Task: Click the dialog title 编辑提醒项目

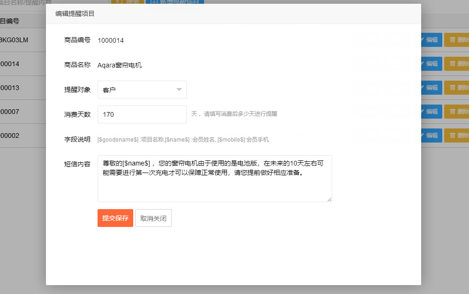Action: pyautogui.click(x=75, y=14)
